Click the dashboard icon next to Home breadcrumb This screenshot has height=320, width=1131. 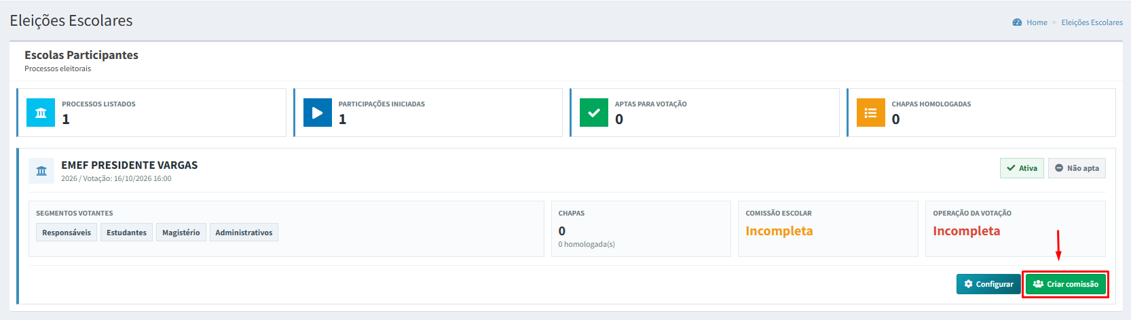tap(1017, 22)
